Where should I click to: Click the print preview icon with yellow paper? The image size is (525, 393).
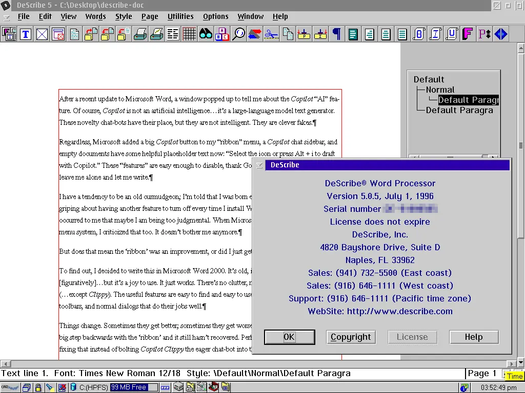(x=157, y=34)
